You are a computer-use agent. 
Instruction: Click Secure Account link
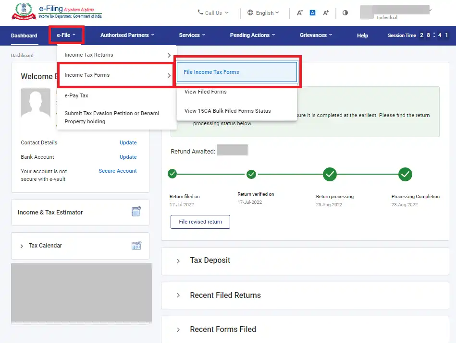[x=118, y=171]
